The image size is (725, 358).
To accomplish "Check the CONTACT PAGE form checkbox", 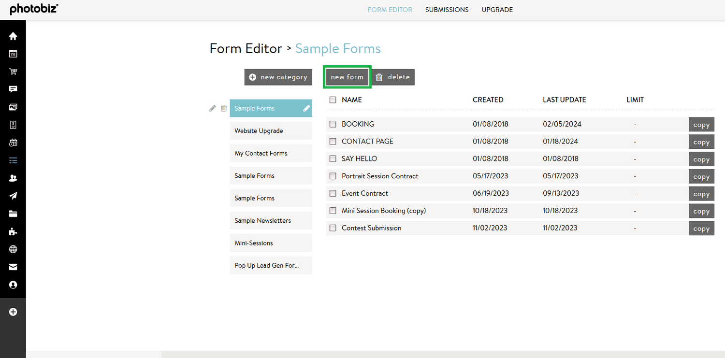I will [x=333, y=142].
